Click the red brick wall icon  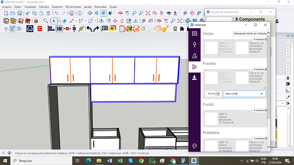pos(40,29)
